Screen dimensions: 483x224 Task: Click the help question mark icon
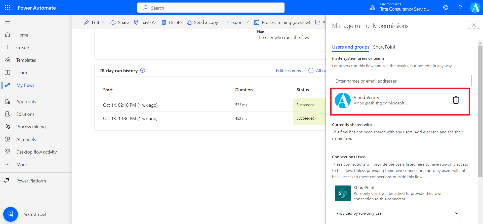point(460,8)
